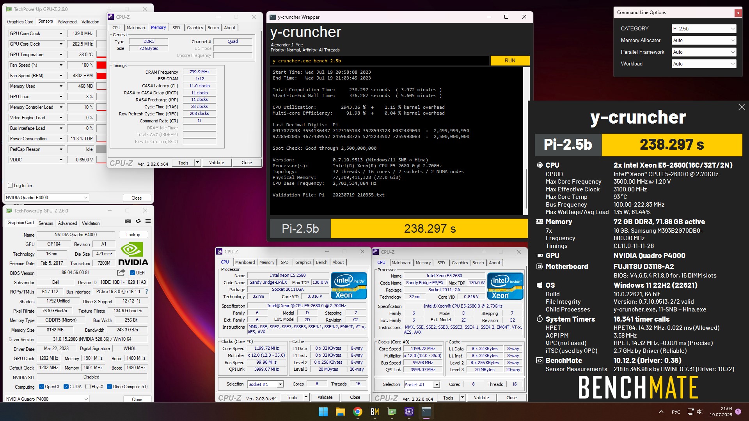Click the Lookup button in GPU-Z

pos(133,235)
